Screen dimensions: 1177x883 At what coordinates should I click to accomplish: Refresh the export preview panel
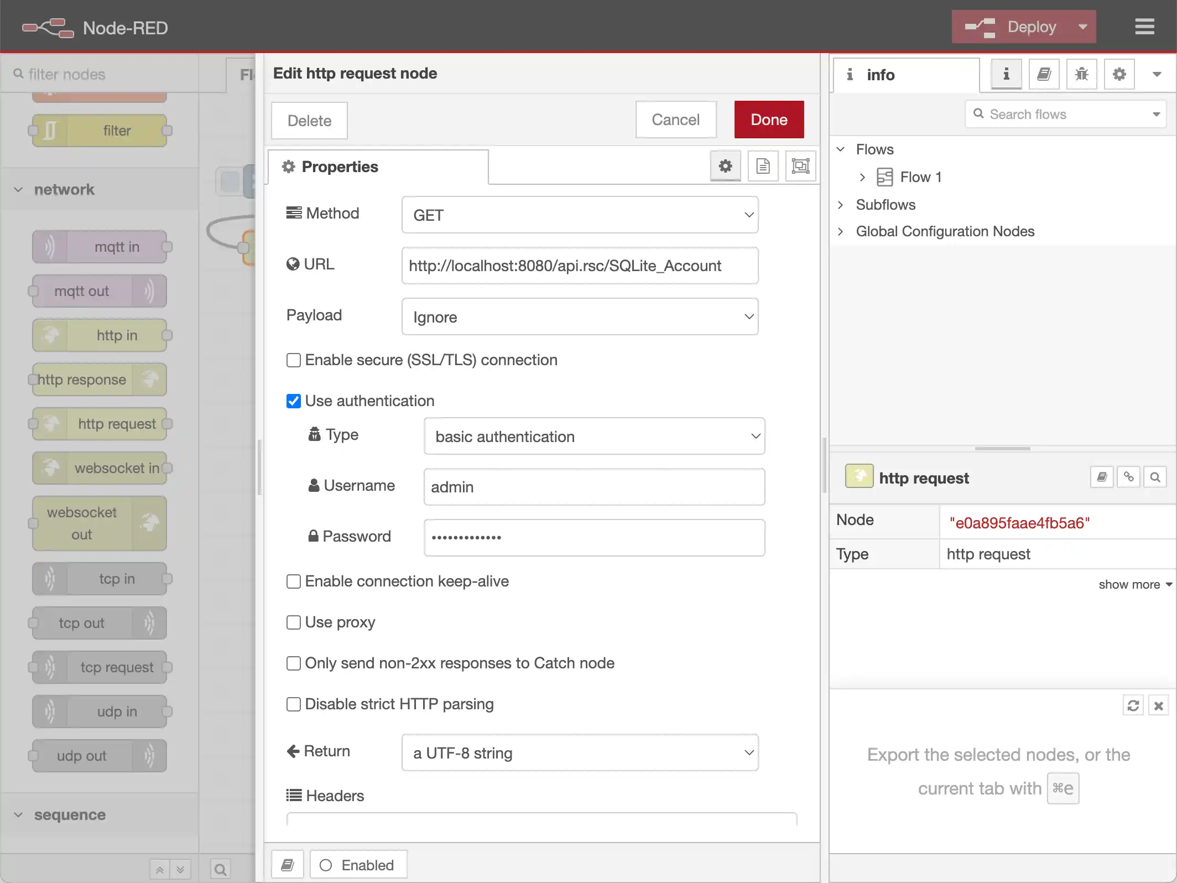(1133, 705)
